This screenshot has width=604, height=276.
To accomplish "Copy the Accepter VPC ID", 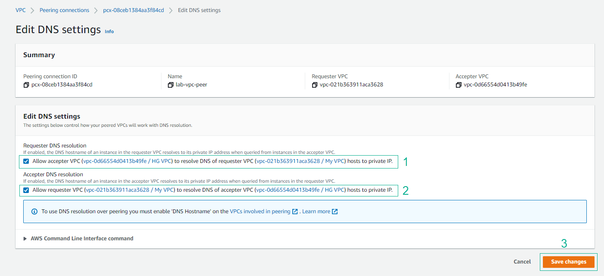I will pos(458,85).
